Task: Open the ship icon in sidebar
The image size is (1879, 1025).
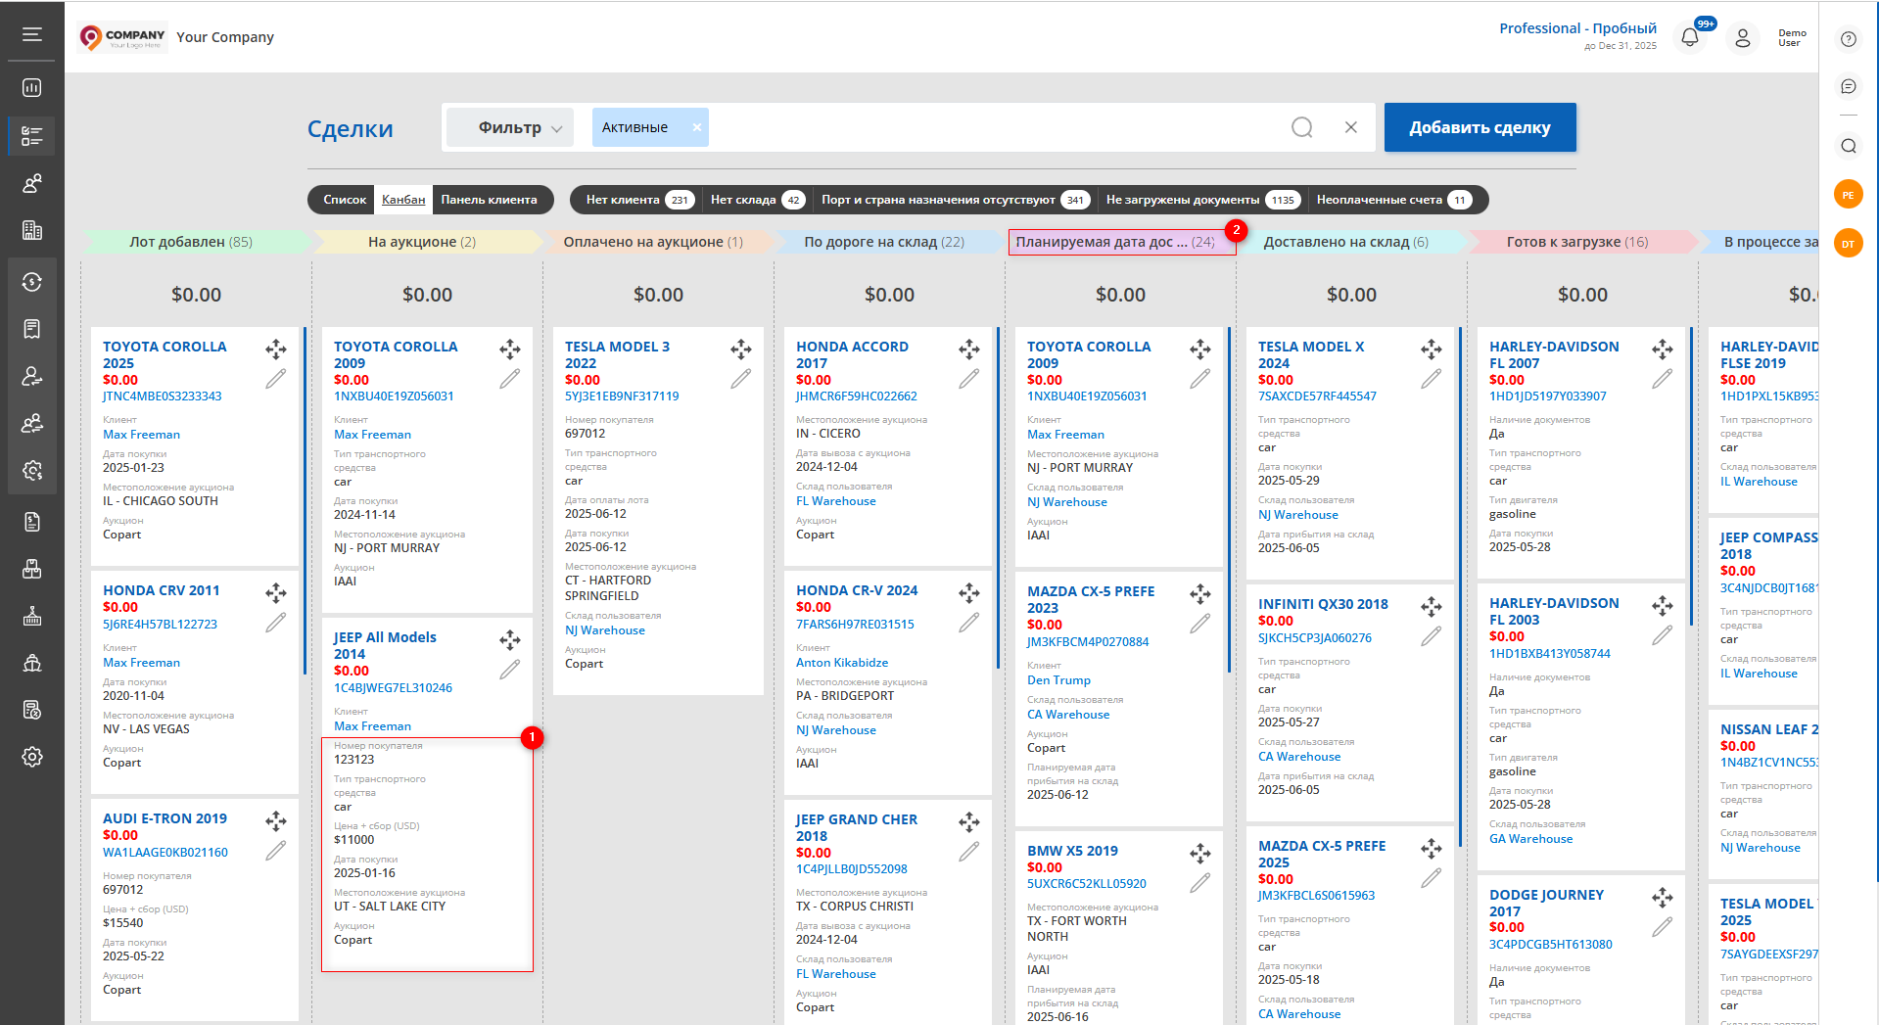Action: pyautogui.click(x=32, y=663)
